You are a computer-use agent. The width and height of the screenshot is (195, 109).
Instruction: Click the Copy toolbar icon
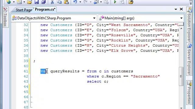click(x=59, y=2)
